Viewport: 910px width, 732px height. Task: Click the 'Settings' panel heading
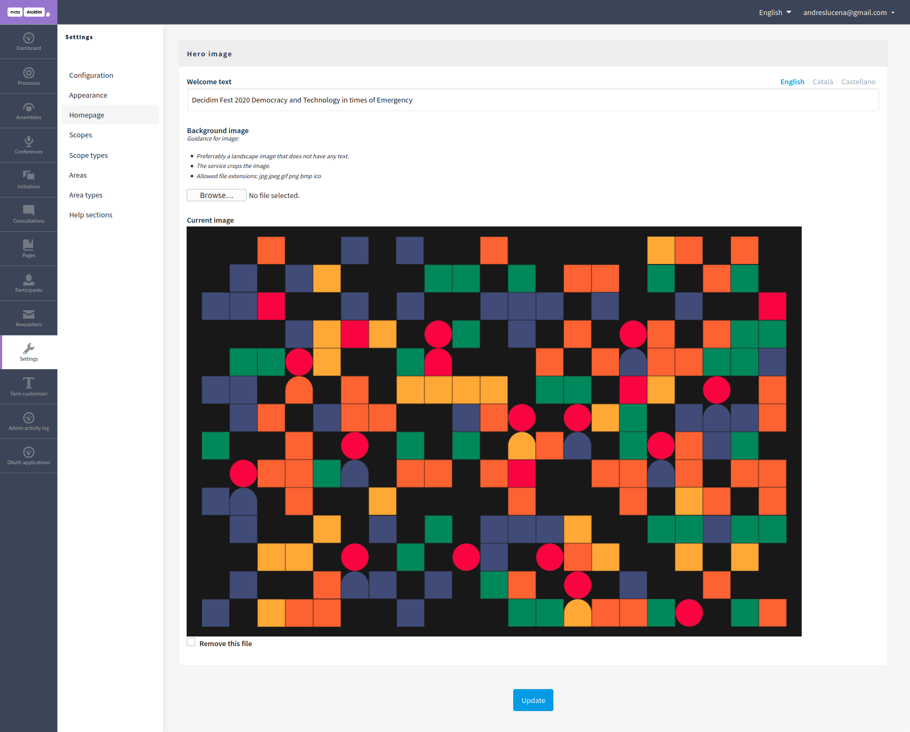click(x=79, y=37)
